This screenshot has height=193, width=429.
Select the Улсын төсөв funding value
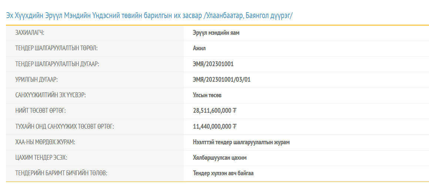click(x=207, y=95)
